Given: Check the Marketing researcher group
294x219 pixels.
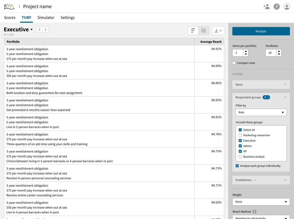Looking at the screenshot, I should click(240, 135).
